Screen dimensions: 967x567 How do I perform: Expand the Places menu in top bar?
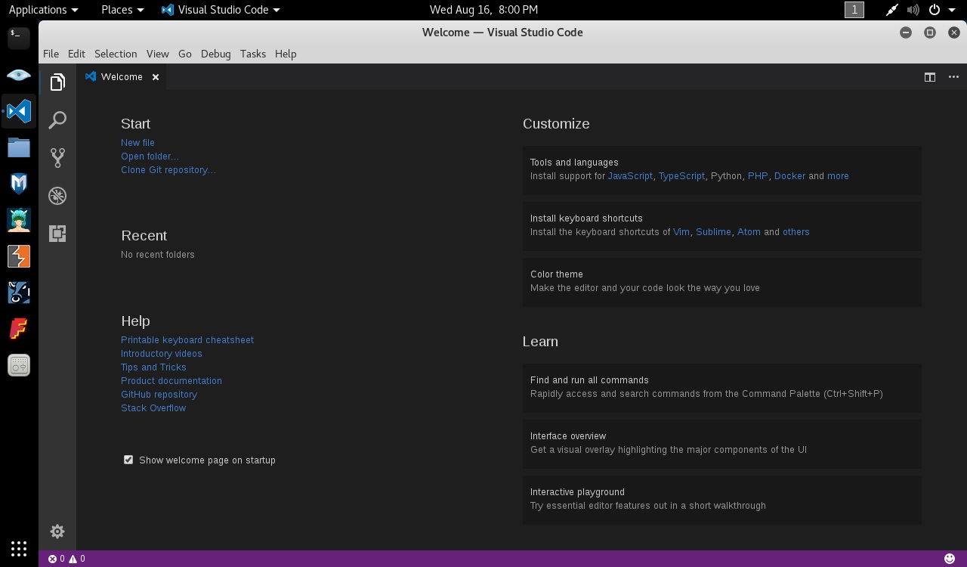pyautogui.click(x=122, y=10)
